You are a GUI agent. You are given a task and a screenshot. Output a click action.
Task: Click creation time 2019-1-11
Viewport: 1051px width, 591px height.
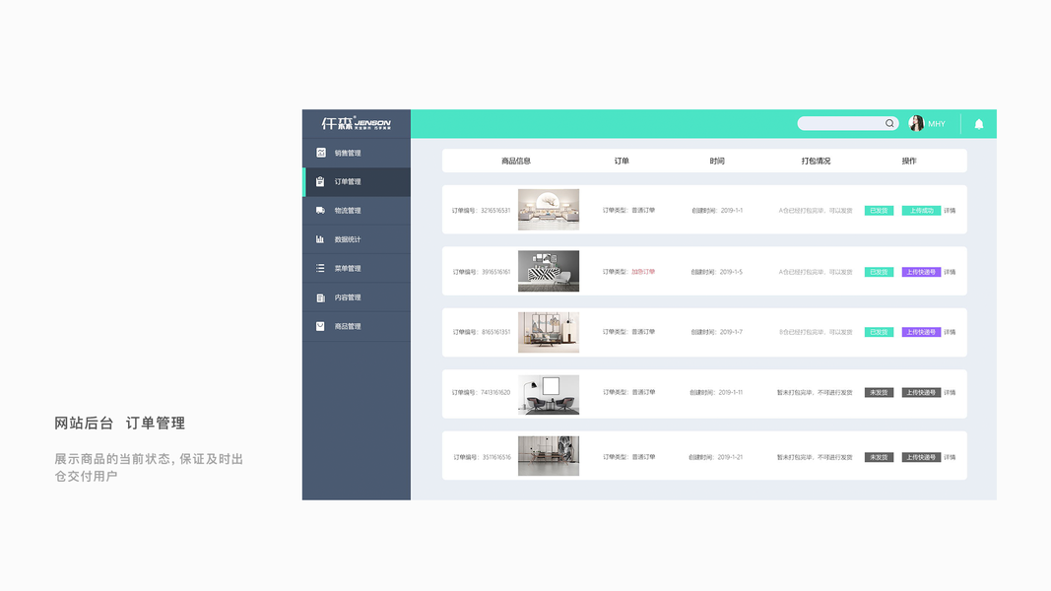pyautogui.click(x=731, y=393)
